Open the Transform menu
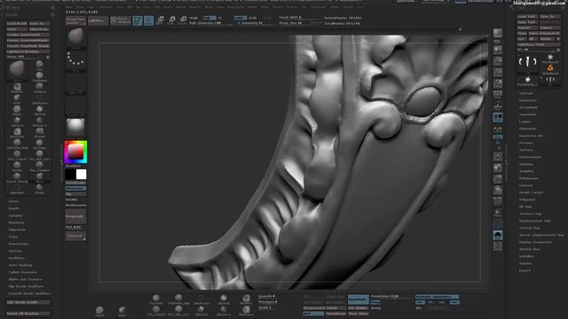The image size is (568, 319). tap(319, 7)
